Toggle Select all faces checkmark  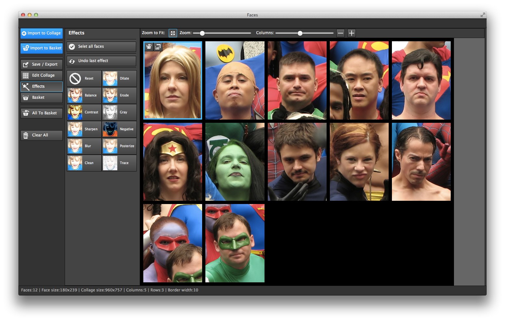(x=72, y=47)
